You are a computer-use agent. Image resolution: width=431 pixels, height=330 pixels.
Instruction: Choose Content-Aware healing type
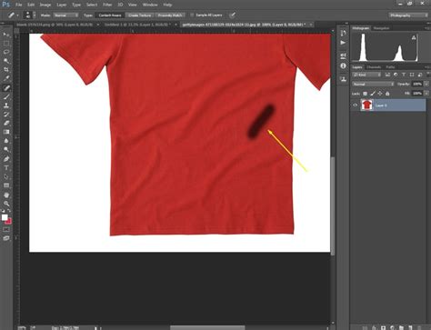110,15
